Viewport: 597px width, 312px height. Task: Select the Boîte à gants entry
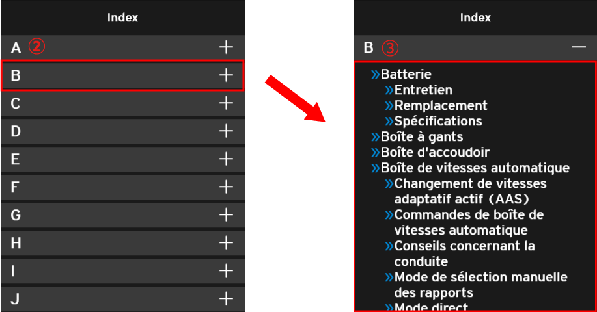coord(421,136)
